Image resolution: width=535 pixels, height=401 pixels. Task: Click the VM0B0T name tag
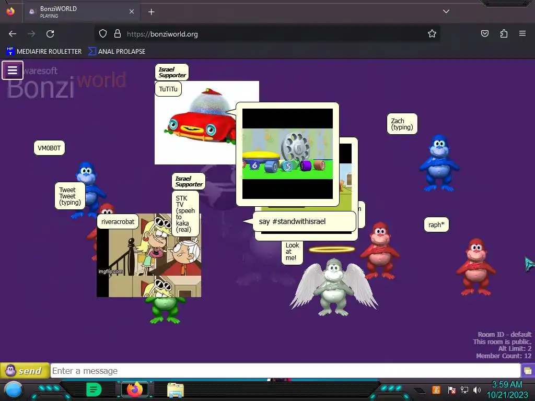[x=49, y=148]
